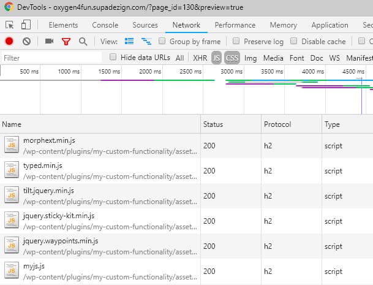Select the Img filter type
373x285 pixels.
250,58
